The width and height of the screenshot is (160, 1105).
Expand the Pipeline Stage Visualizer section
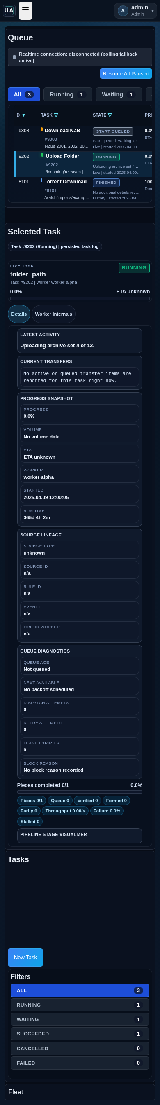tap(79, 834)
